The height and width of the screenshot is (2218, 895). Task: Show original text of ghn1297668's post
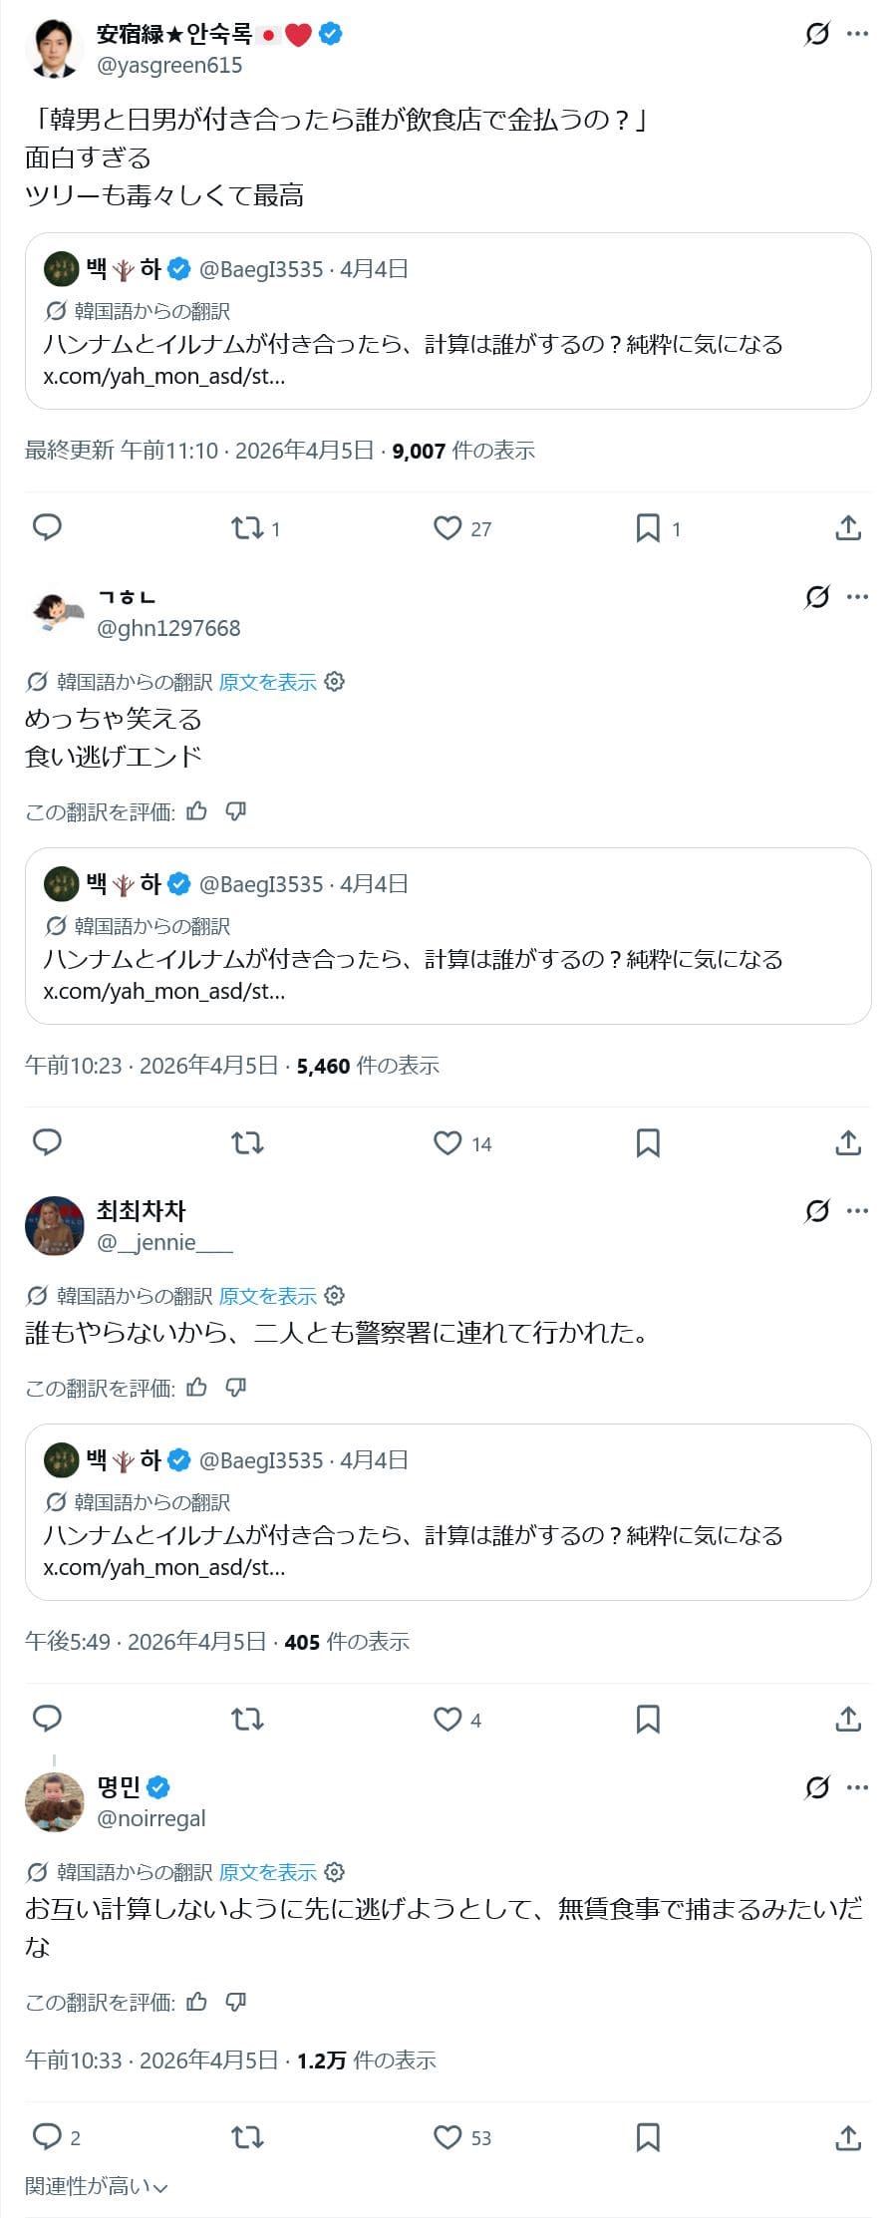[x=267, y=682]
